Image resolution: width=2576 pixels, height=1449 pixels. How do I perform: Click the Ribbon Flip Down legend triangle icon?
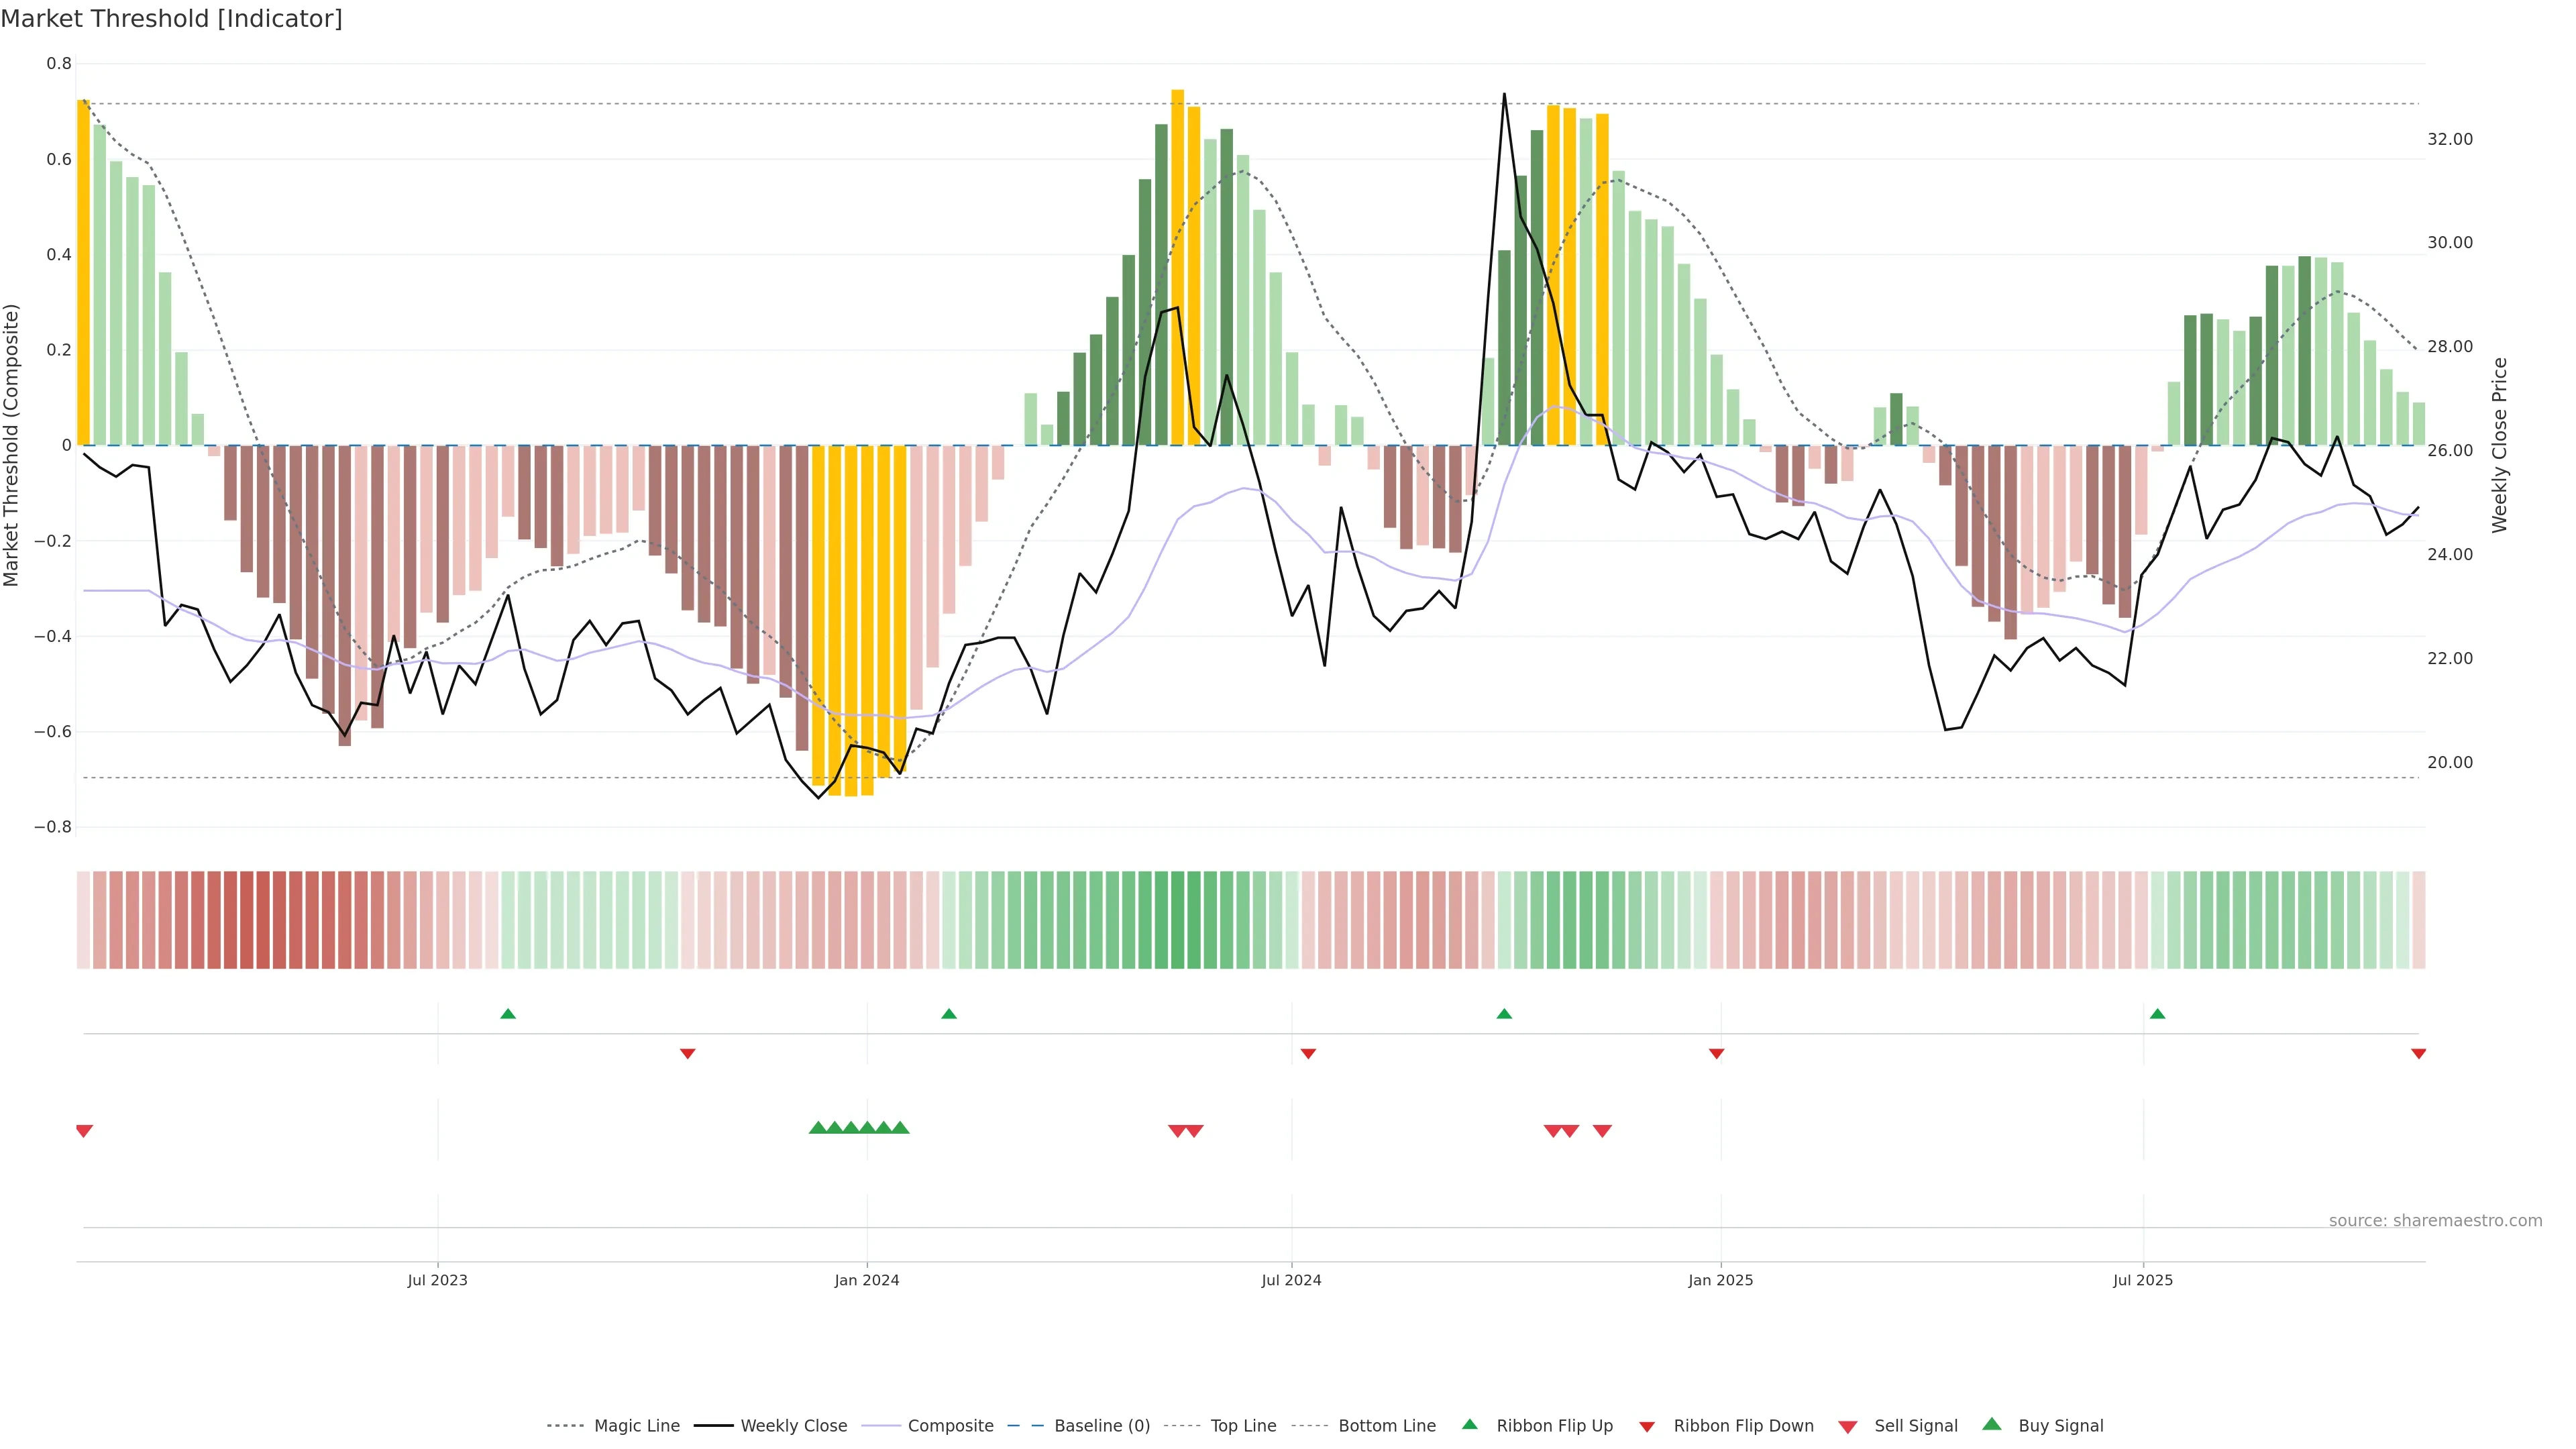click(1647, 1427)
